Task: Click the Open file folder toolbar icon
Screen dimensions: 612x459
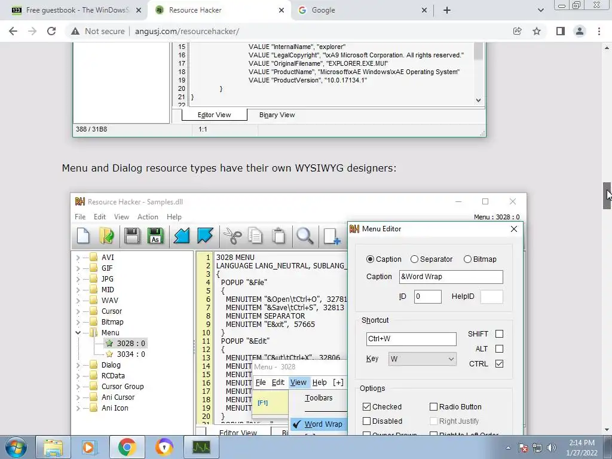Action: (106, 236)
